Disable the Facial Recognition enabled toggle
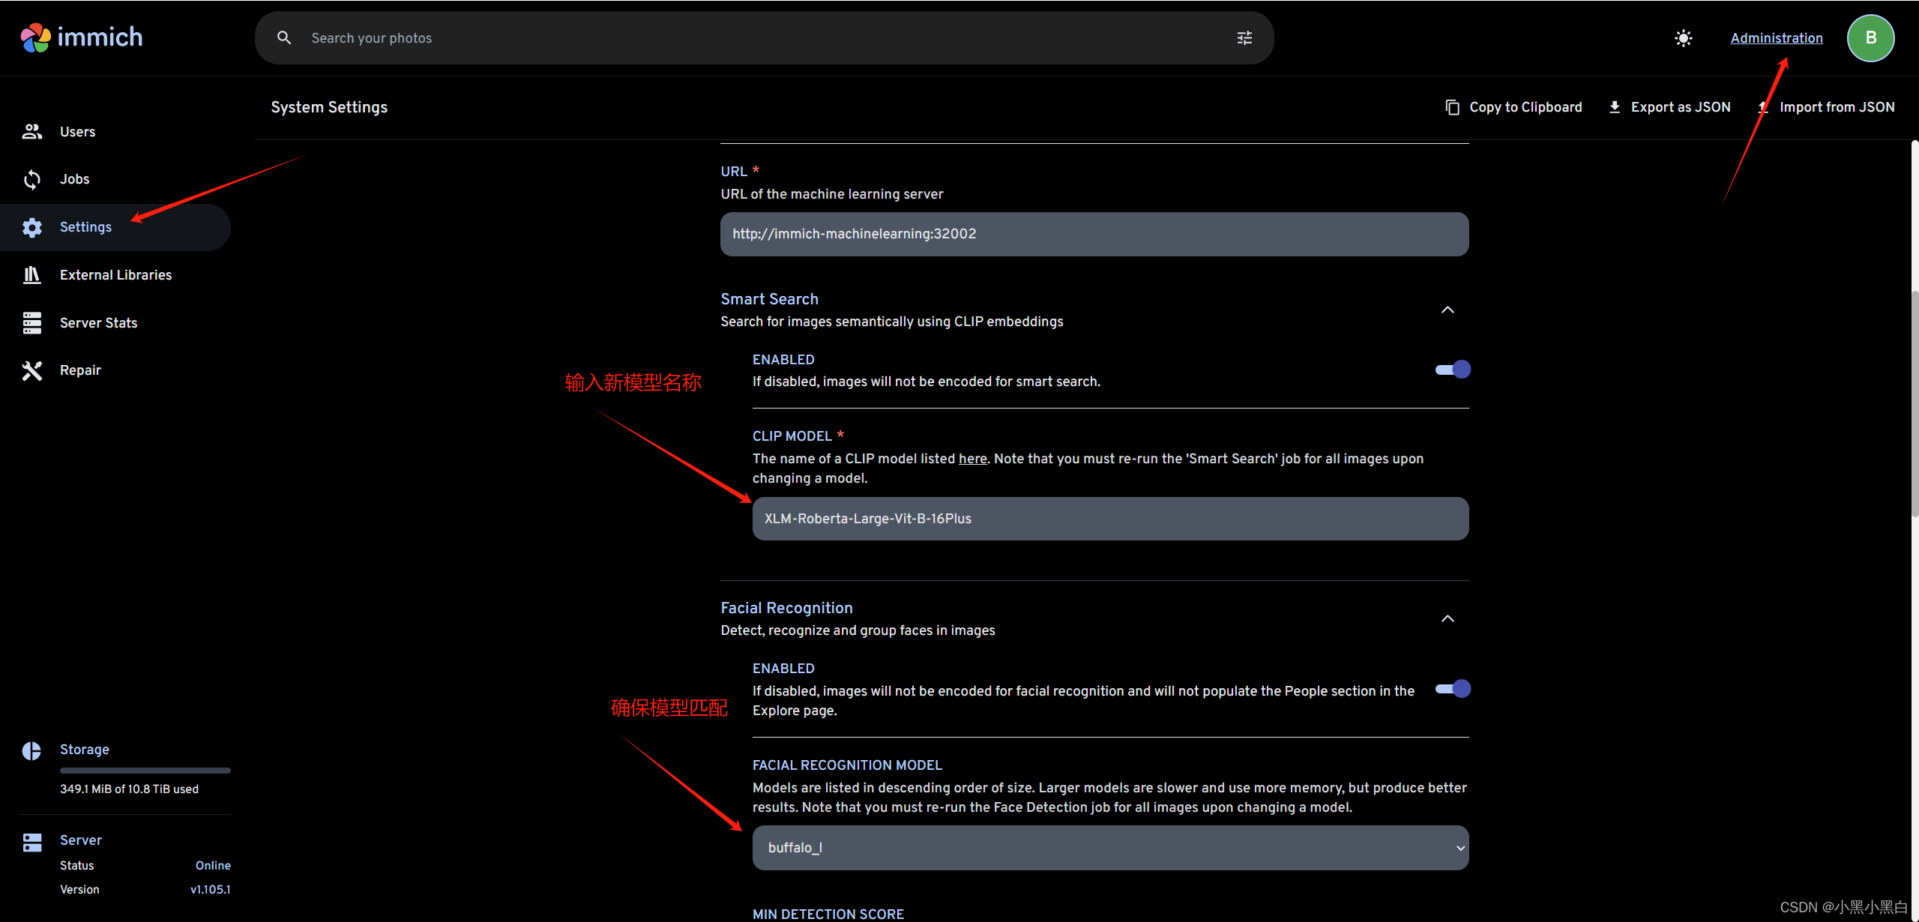The width and height of the screenshot is (1919, 922). pos(1452,689)
